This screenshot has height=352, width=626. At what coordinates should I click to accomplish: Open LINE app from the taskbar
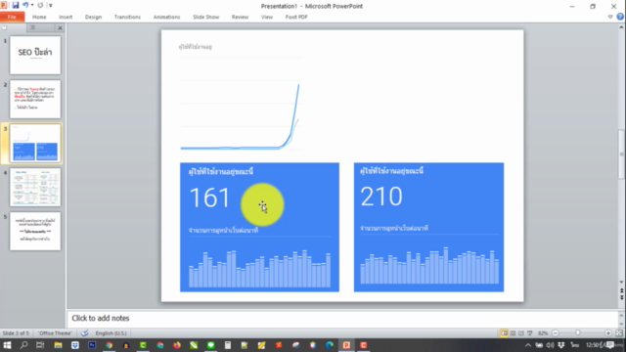pyautogui.click(x=211, y=345)
